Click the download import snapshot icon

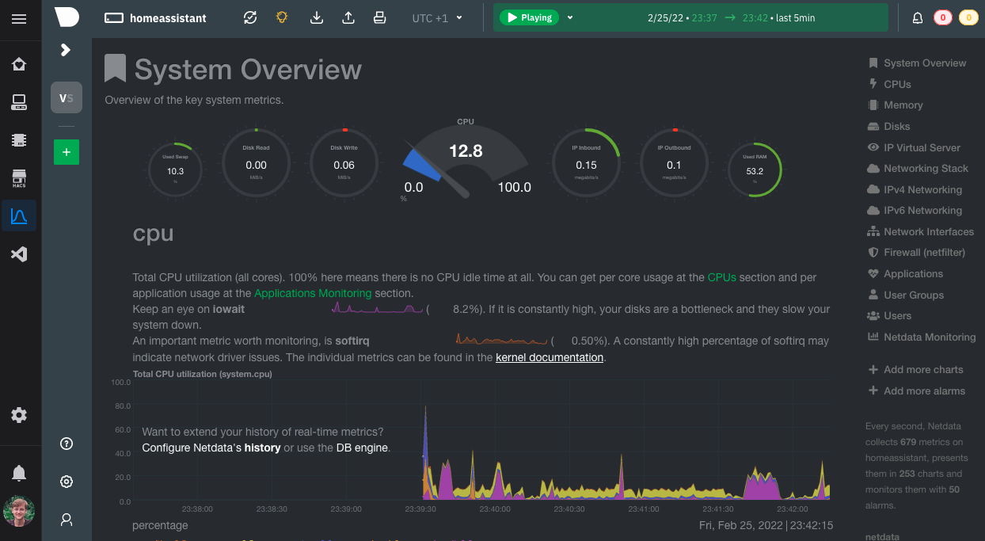[317, 17]
